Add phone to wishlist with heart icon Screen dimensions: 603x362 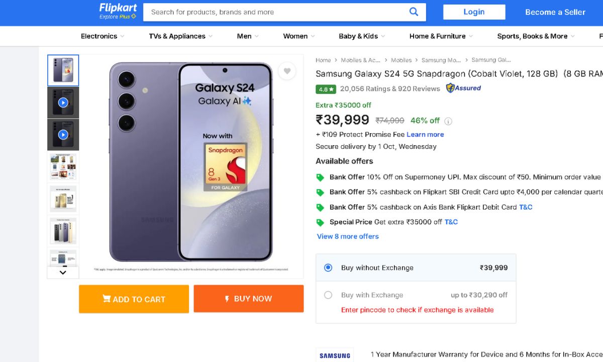coord(287,71)
